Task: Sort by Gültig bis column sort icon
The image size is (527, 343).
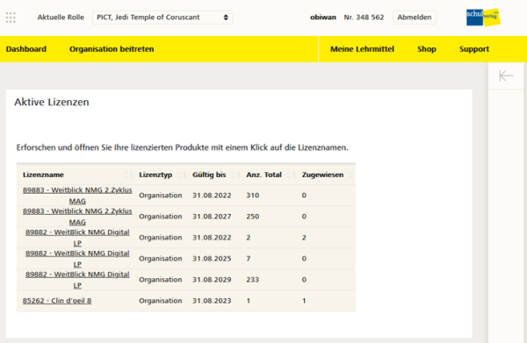Action: (233, 175)
